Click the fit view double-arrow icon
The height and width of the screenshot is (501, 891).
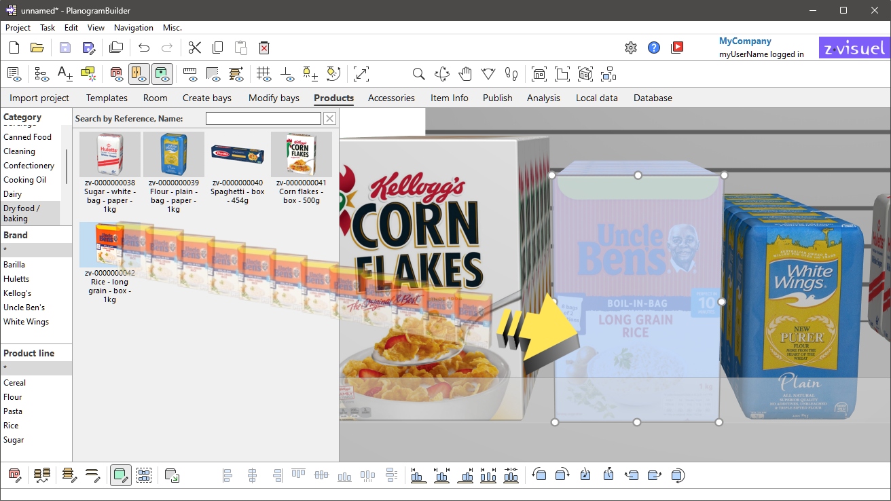361,74
